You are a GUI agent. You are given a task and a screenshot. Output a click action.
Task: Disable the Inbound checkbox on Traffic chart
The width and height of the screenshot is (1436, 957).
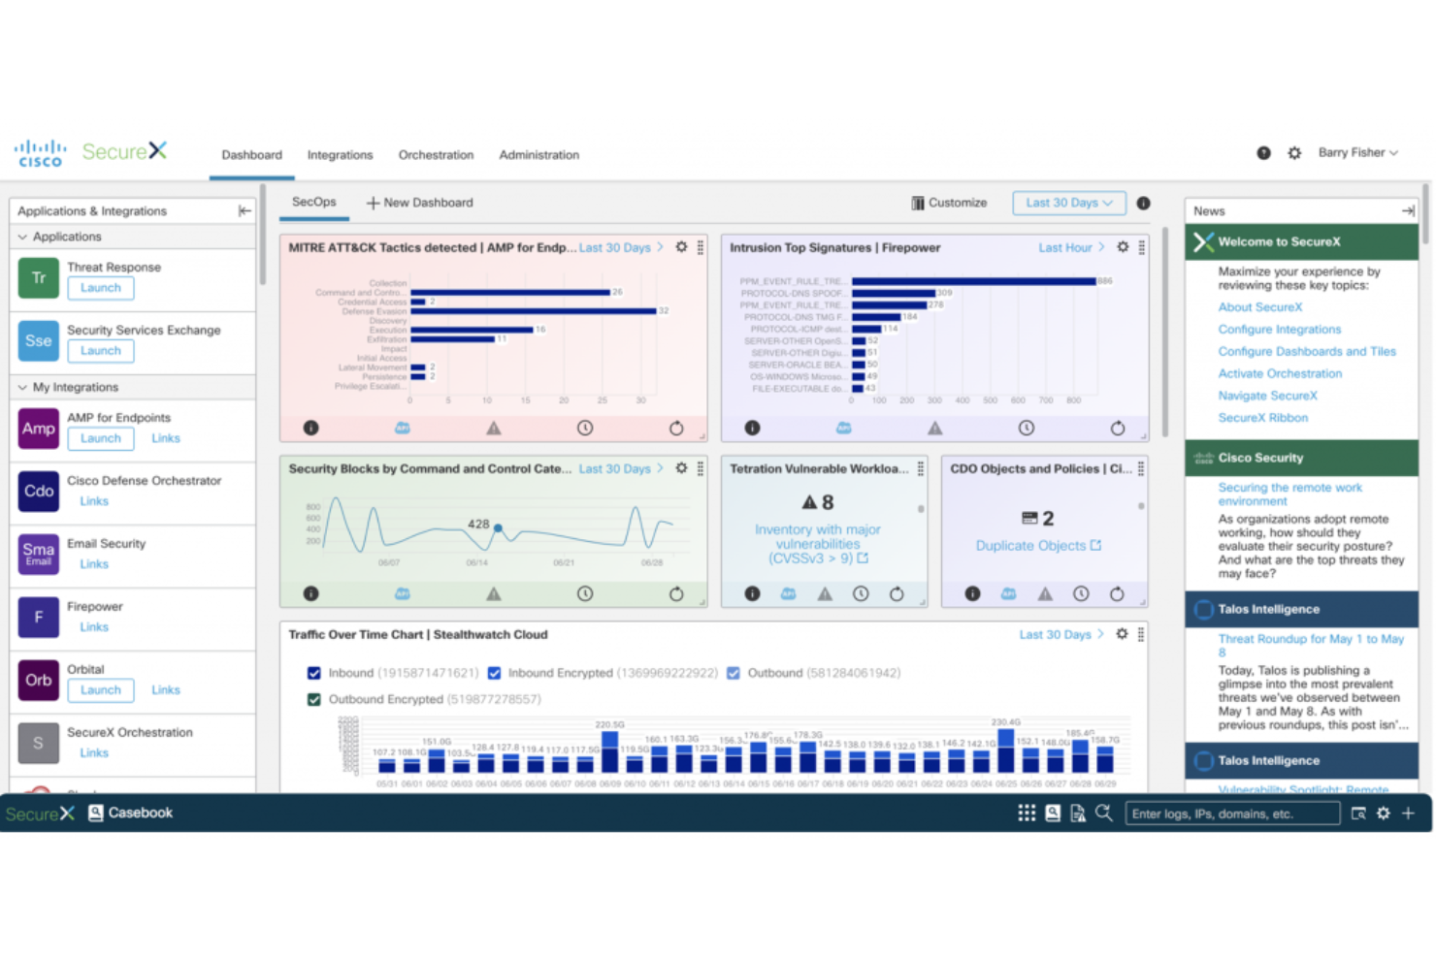click(313, 673)
